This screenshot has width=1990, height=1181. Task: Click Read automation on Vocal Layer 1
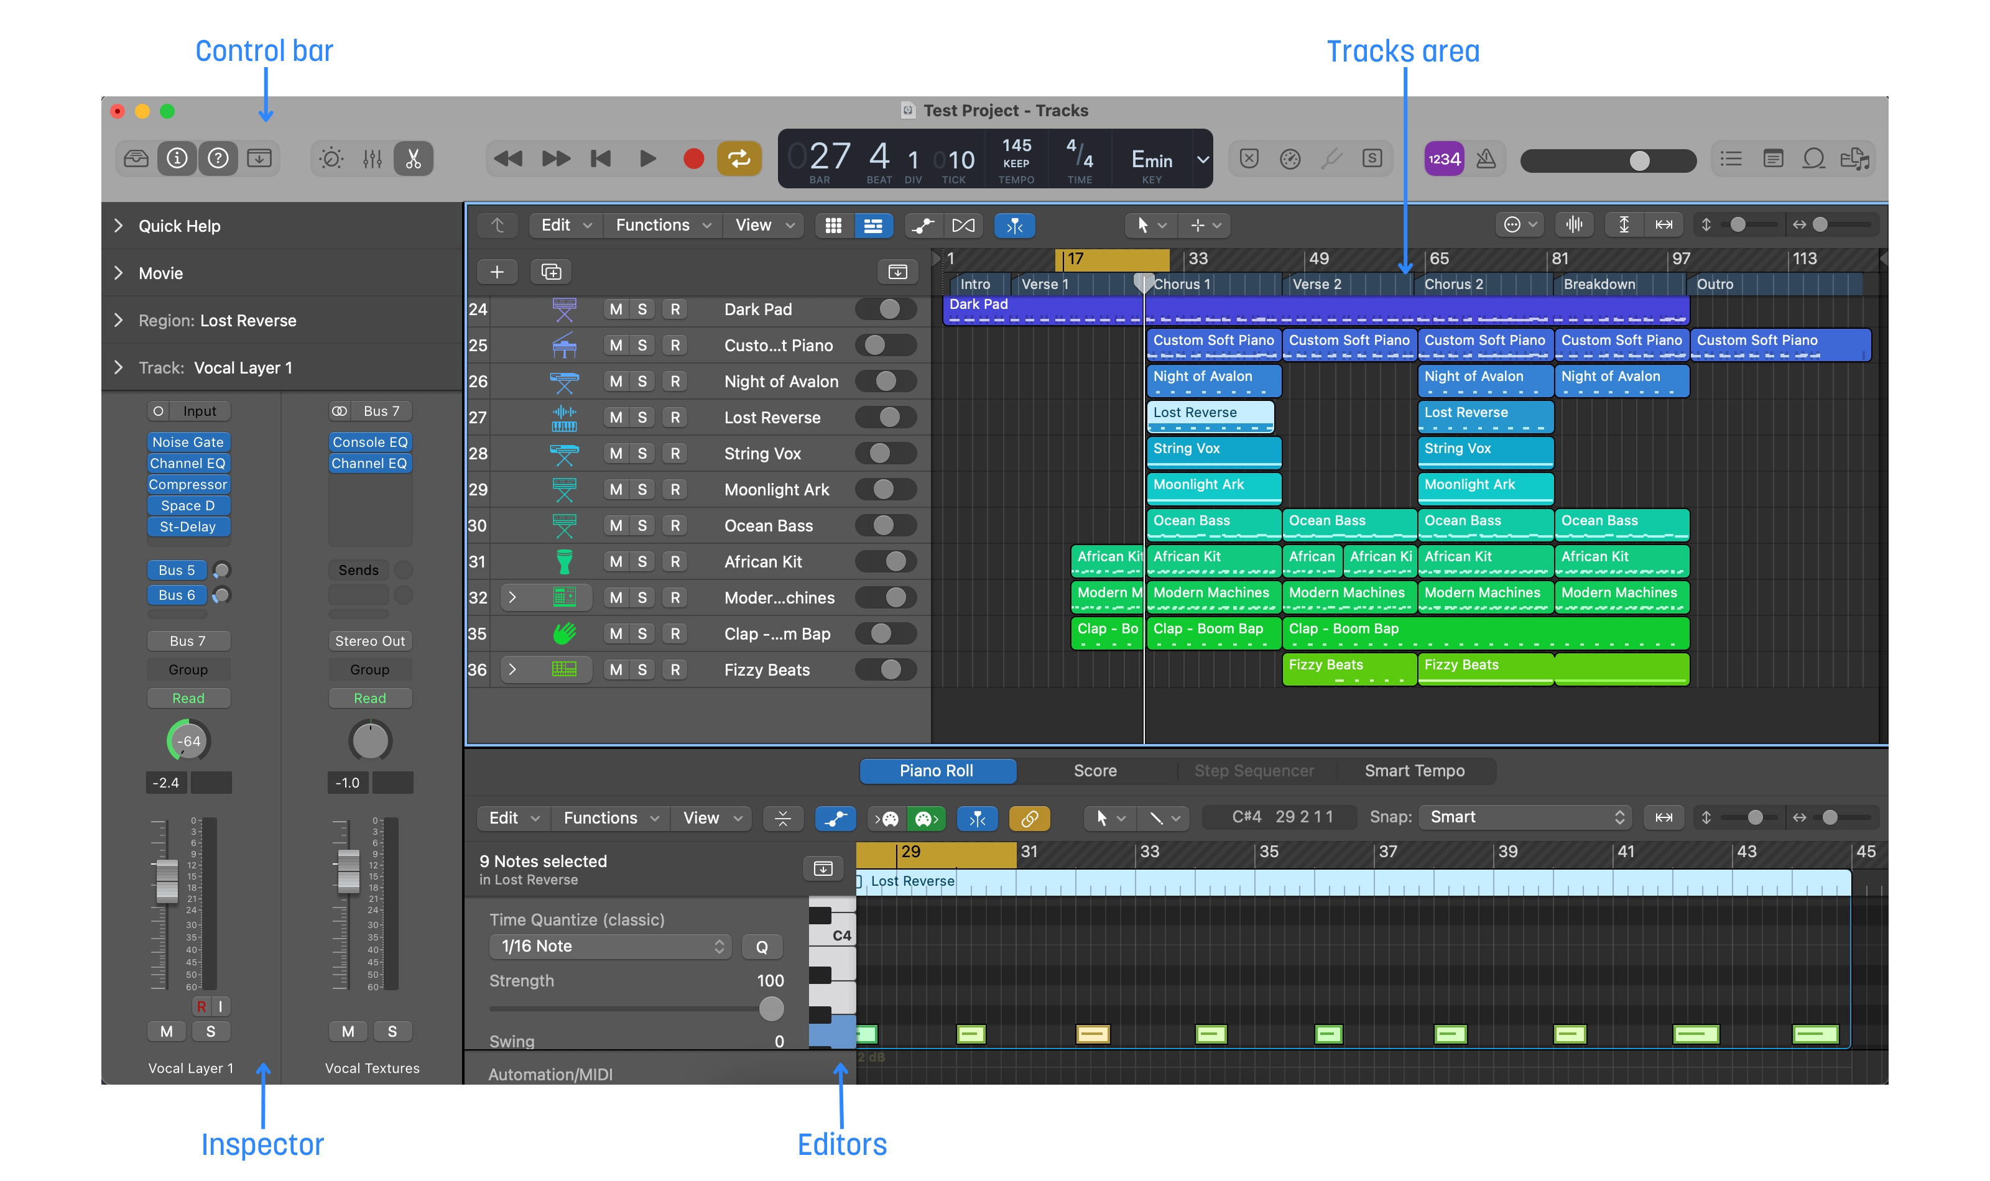(188, 699)
